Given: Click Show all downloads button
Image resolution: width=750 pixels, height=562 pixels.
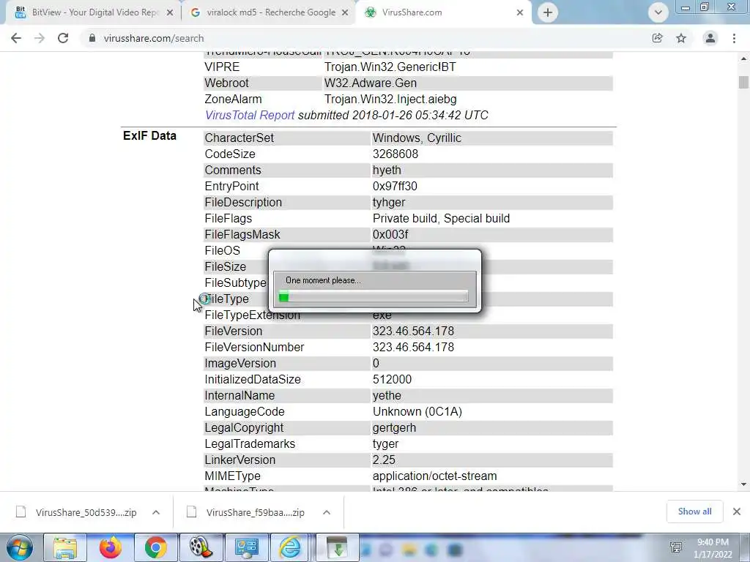Looking at the screenshot, I should point(694,512).
